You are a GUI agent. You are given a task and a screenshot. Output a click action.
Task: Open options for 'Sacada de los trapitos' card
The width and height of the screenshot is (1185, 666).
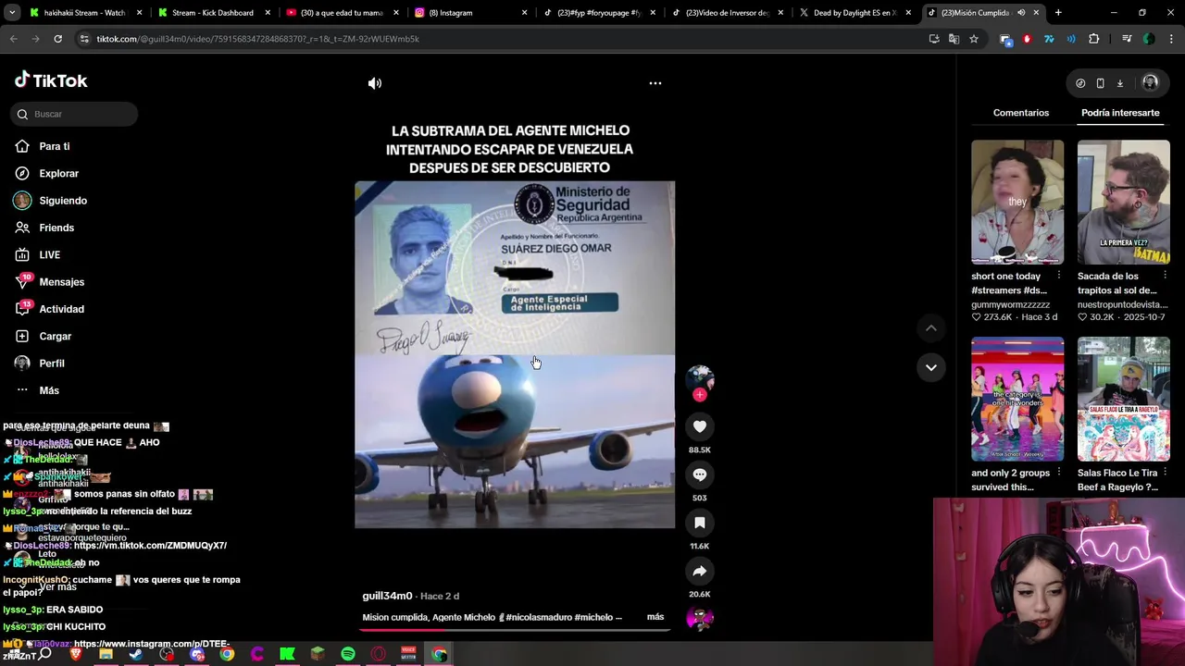[1165, 276]
